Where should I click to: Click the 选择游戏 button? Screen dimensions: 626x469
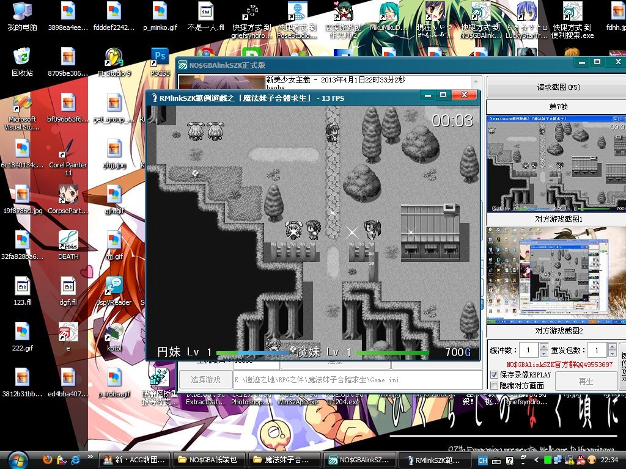[x=205, y=380]
